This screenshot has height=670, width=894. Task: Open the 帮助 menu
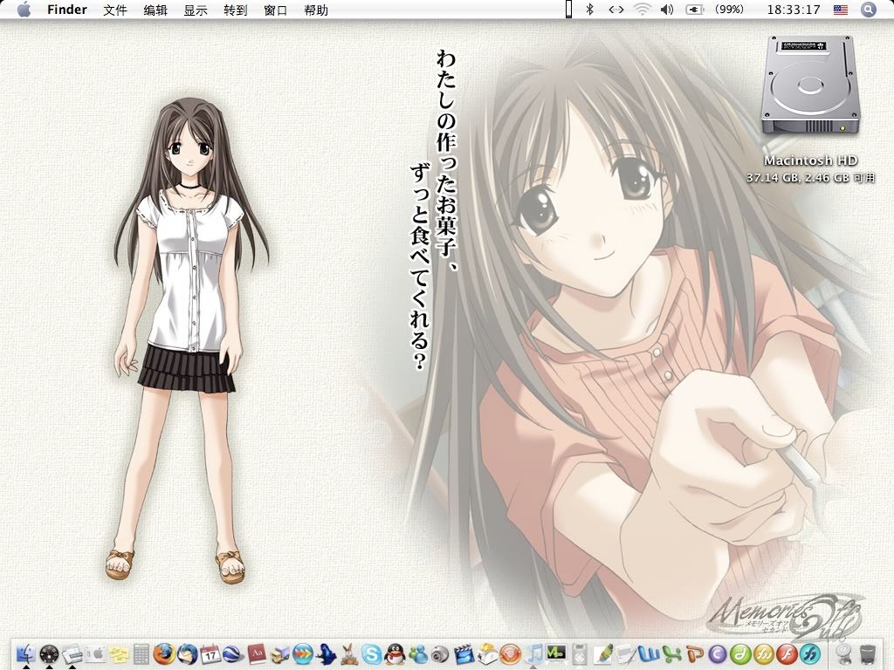(x=316, y=10)
